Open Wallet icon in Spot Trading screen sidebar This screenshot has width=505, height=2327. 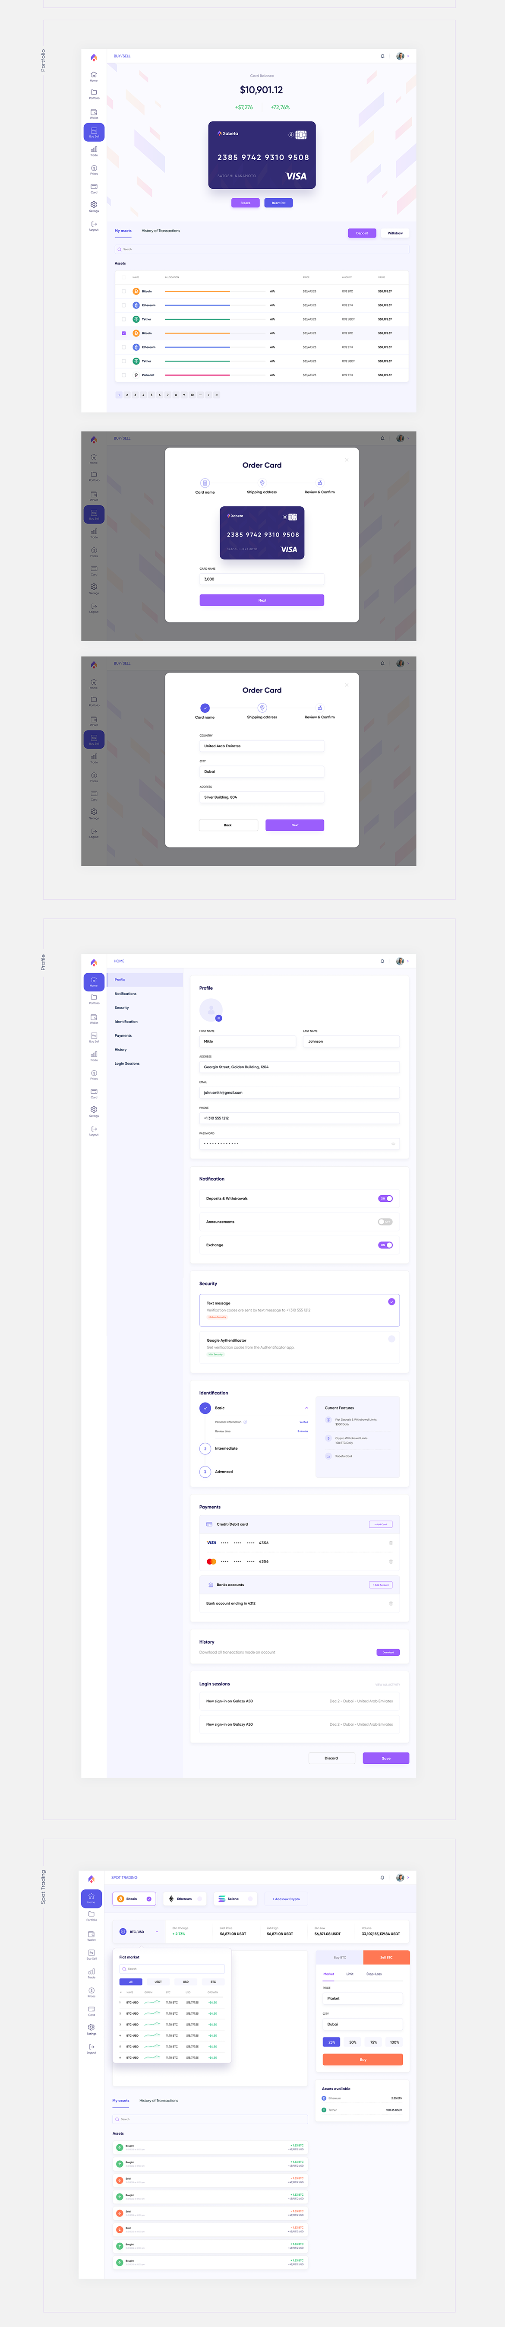[91, 1934]
